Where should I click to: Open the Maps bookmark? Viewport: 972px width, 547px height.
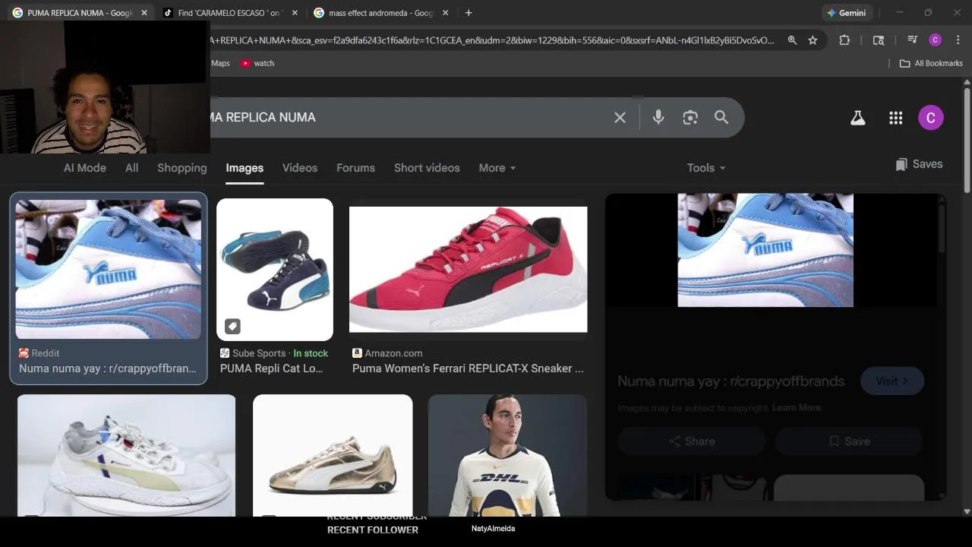click(x=220, y=63)
